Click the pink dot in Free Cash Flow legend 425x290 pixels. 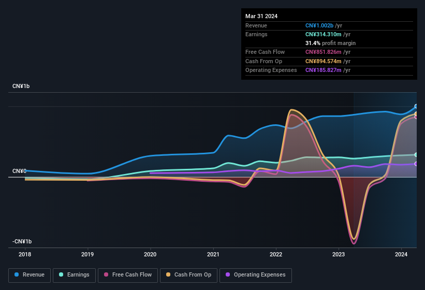pos(106,274)
